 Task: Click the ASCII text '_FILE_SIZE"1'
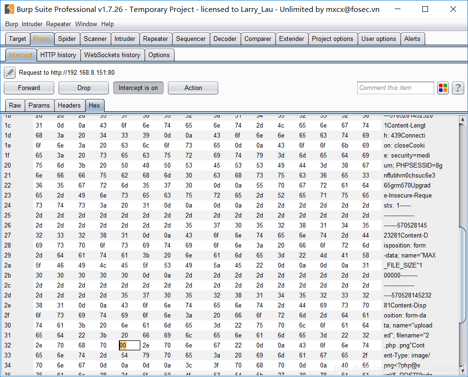tap(403, 265)
